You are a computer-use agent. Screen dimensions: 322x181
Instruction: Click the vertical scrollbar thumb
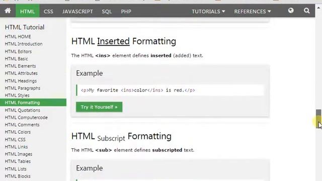tap(318, 119)
